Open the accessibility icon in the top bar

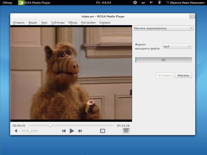pyautogui.click(x=135, y=2)
